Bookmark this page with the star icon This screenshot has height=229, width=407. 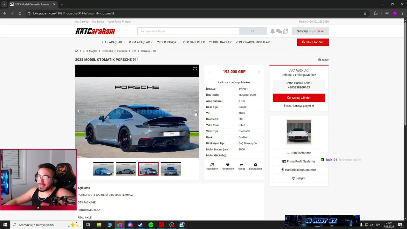pyautogui.click(x=365, y=13)
